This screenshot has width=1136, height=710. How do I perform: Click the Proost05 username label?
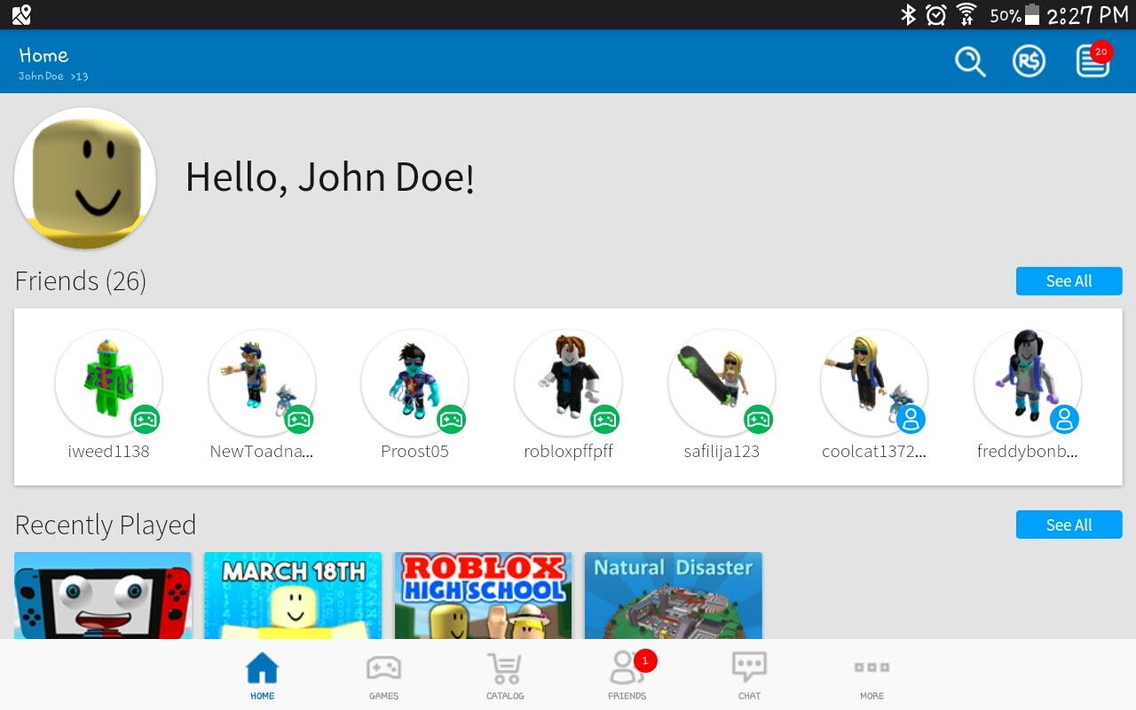[x=414, y=451]
